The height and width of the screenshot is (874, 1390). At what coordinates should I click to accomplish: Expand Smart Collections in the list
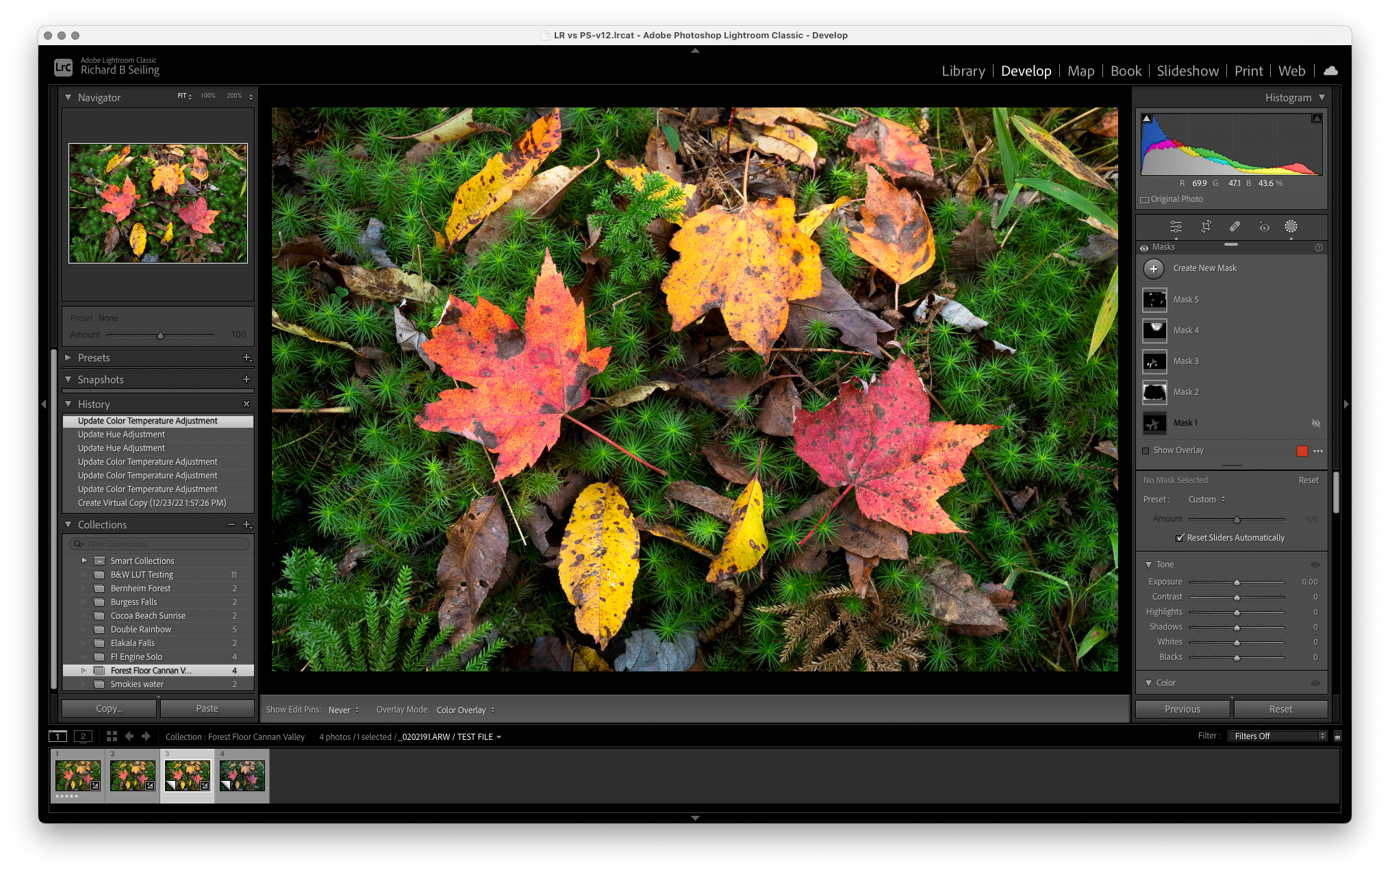(84, 561)
